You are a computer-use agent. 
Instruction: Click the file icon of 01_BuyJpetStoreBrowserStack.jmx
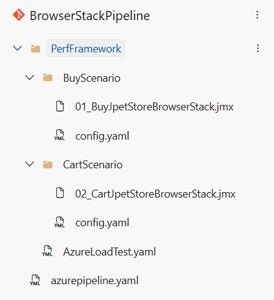(x=60, y=106)
